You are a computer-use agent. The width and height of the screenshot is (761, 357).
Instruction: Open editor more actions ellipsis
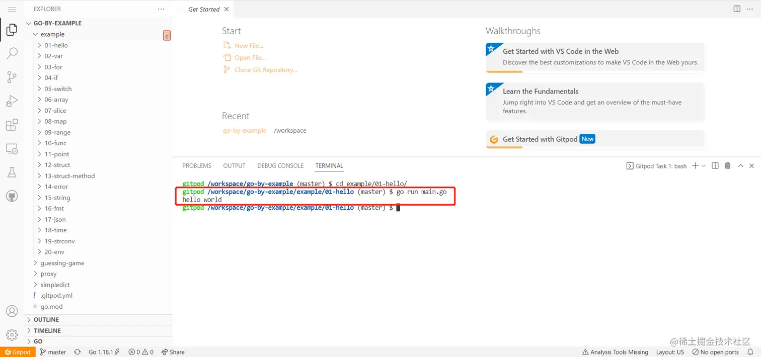[750, 9]
